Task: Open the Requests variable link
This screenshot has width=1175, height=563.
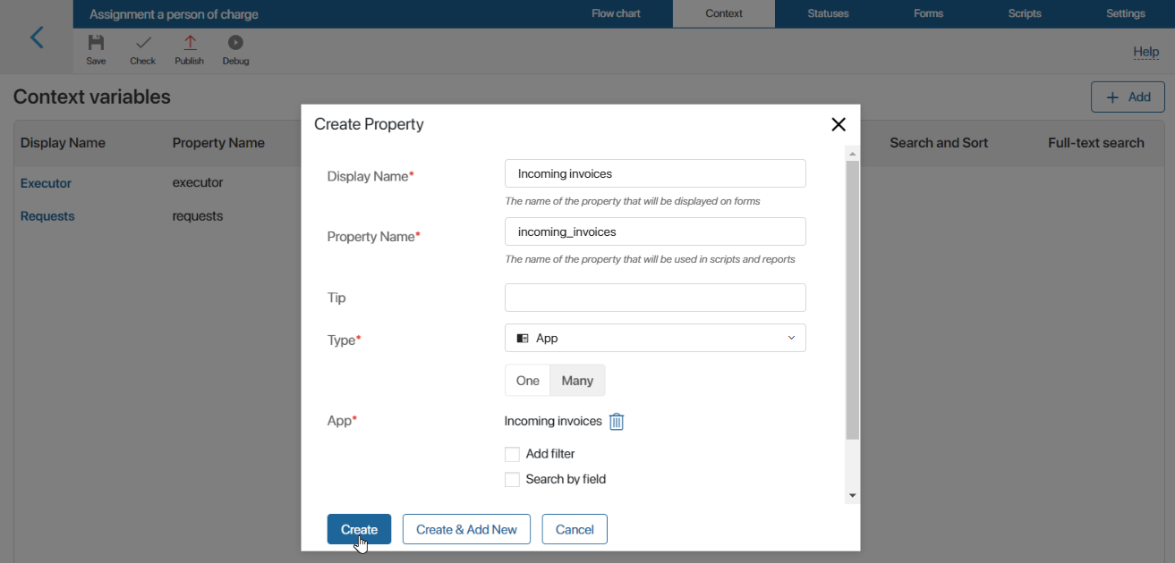Action: (x=47, y=216)
